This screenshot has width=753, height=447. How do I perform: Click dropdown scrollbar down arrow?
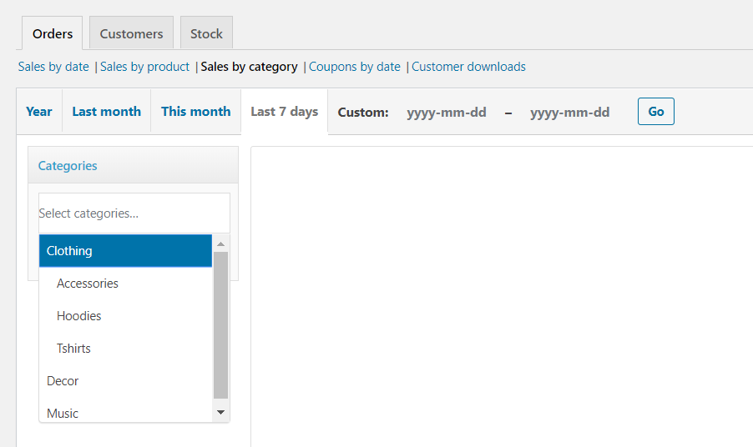pos(221,413)
